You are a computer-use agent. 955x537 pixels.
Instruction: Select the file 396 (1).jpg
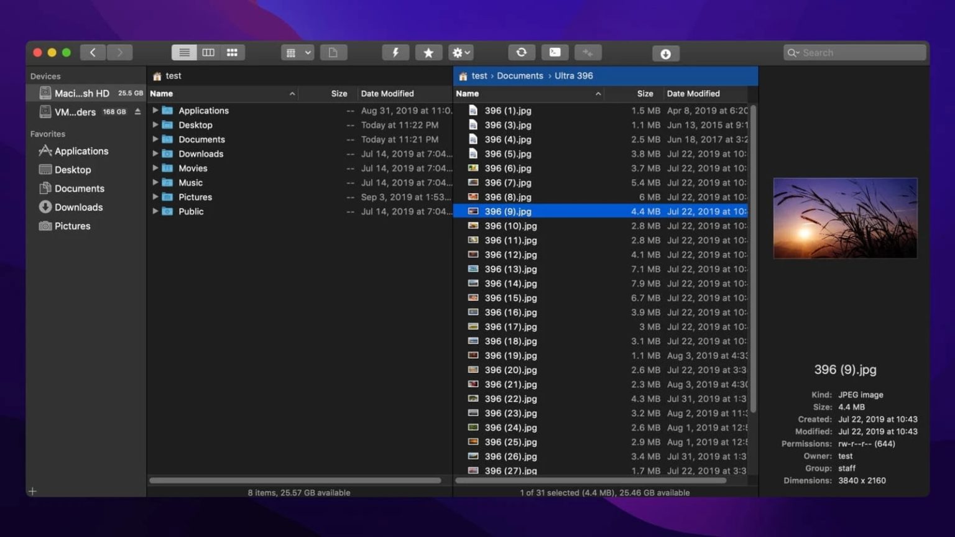tap(508, 110)
